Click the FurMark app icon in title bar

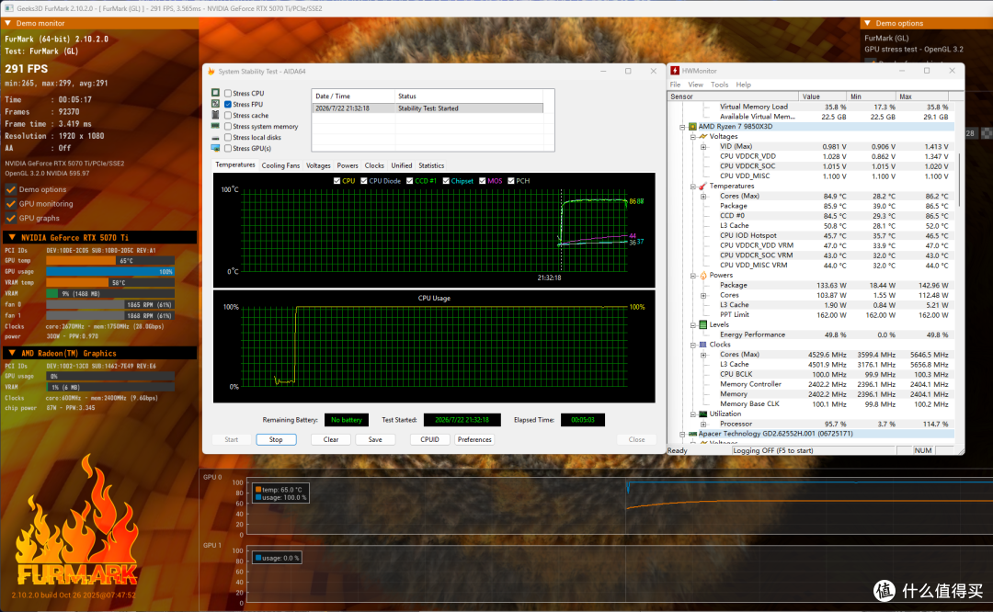point(9,8)
